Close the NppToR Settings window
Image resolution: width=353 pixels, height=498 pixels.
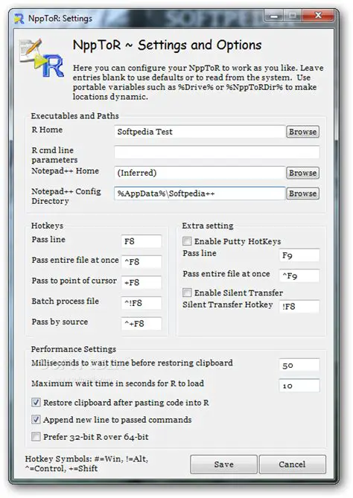[x=318, y=15]
